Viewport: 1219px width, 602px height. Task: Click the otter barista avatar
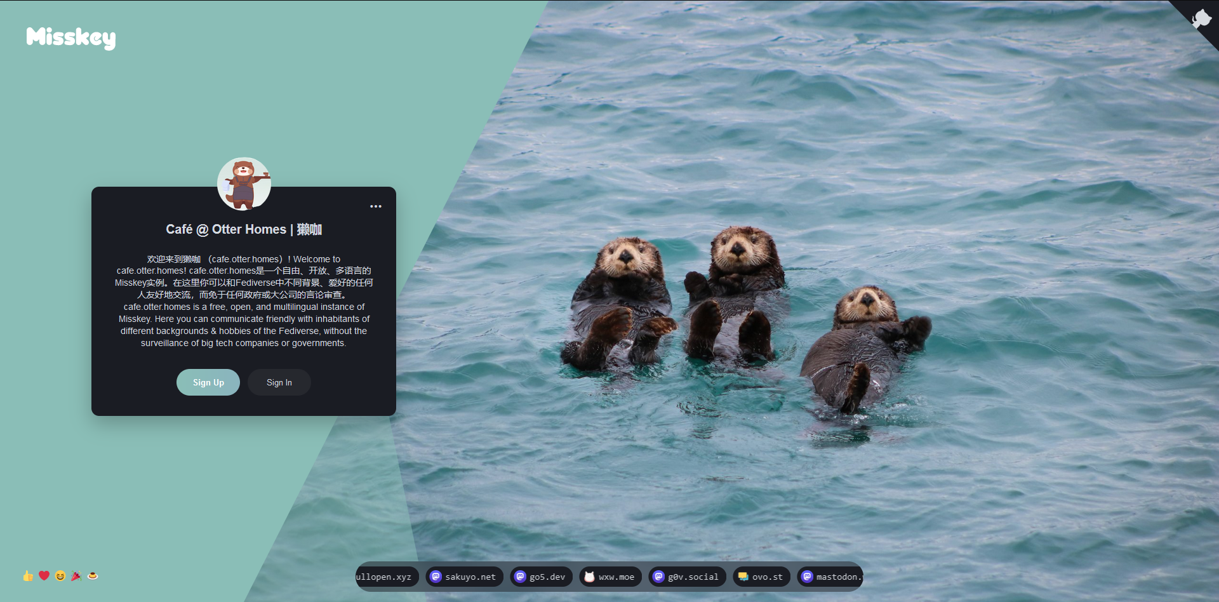244,184
